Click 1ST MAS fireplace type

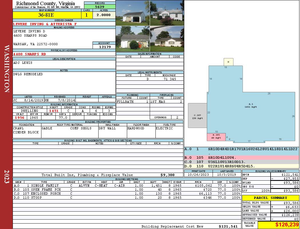(158, 102)
